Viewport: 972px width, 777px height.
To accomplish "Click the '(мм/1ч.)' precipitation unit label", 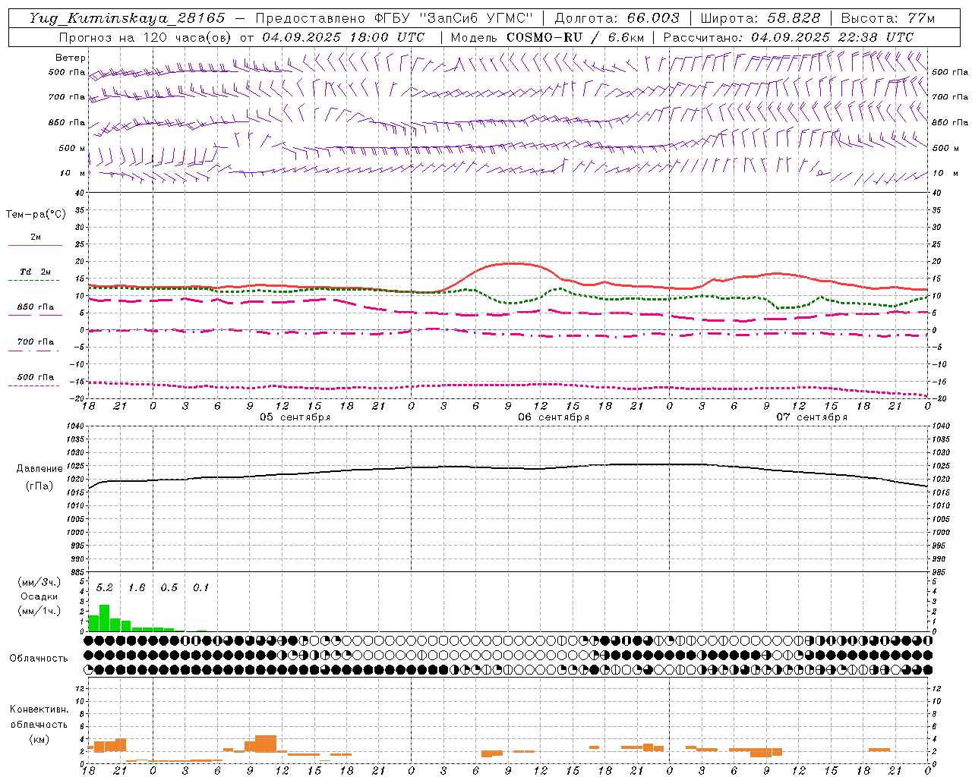I will [39, 612].
